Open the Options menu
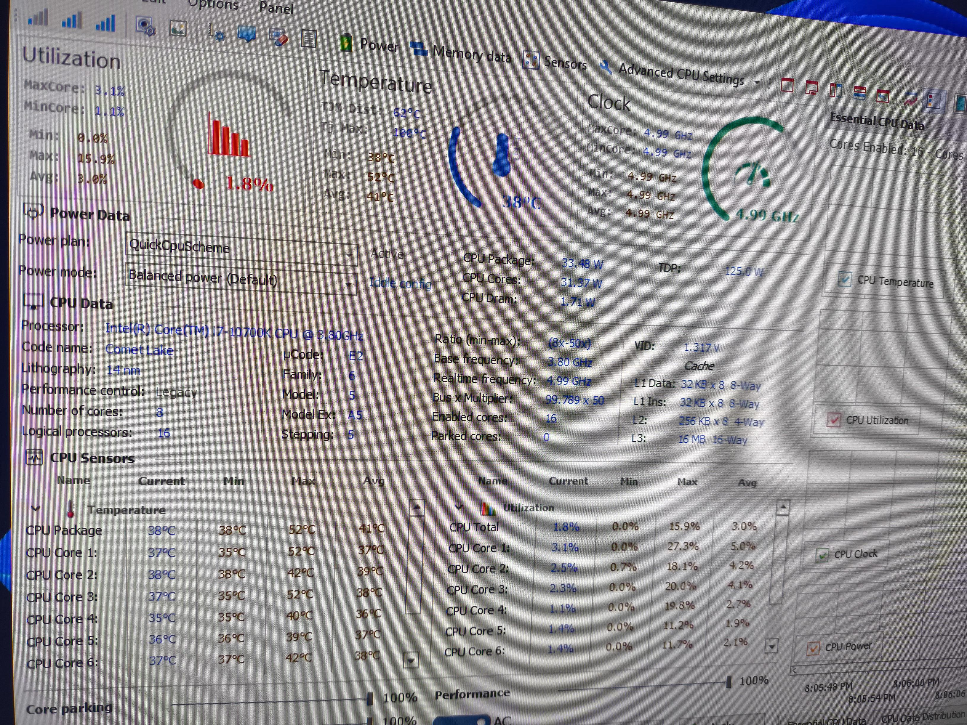 click(213, 4)
